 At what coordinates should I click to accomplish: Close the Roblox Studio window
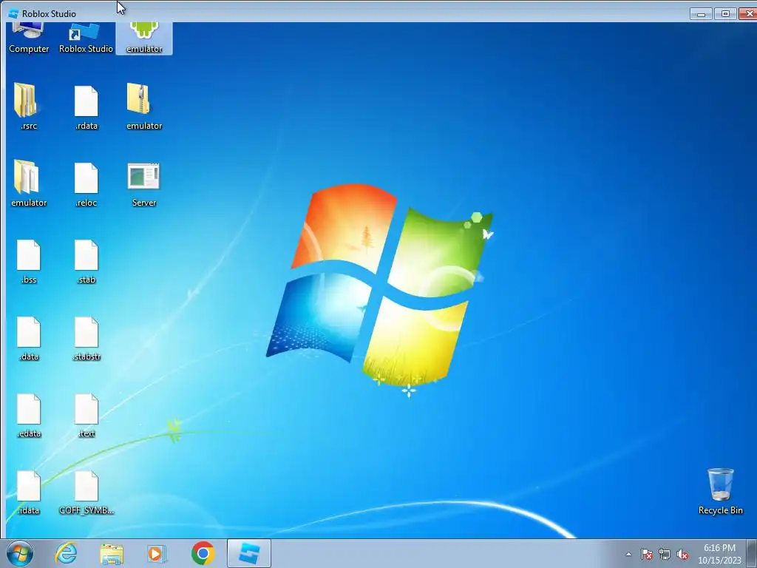coord(748,13)
